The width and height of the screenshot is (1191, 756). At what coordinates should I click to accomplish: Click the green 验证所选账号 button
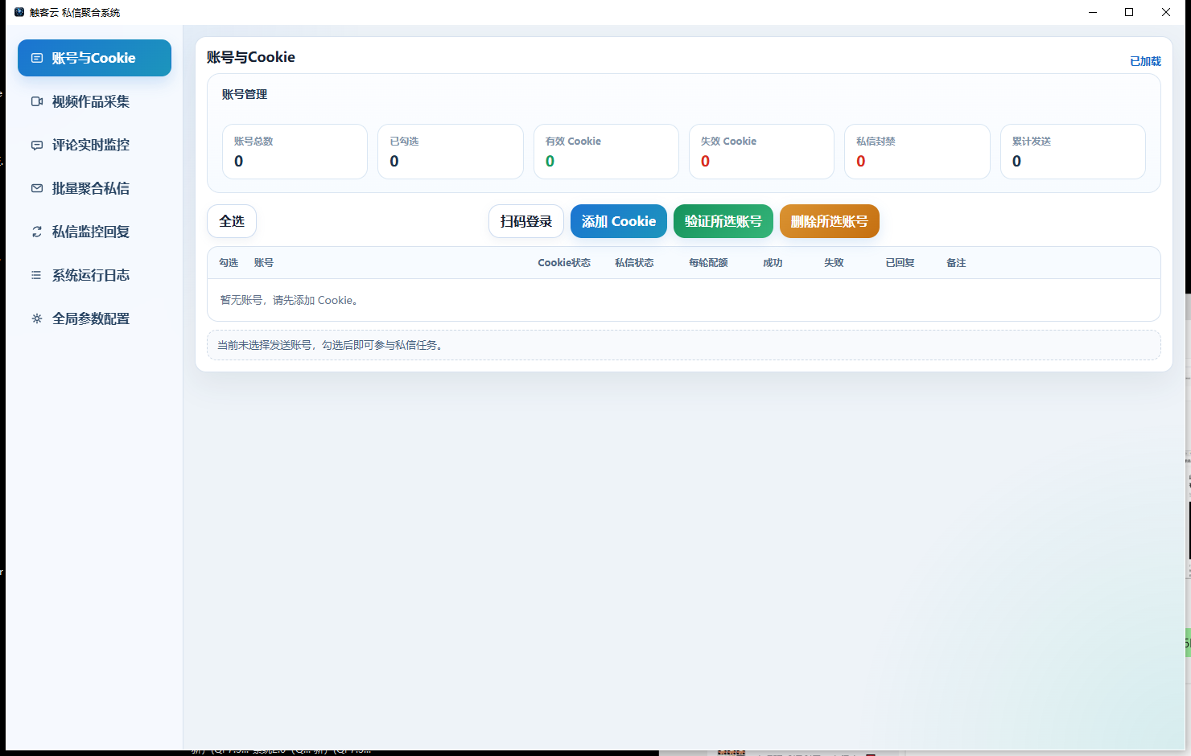[x=723, y=221]
